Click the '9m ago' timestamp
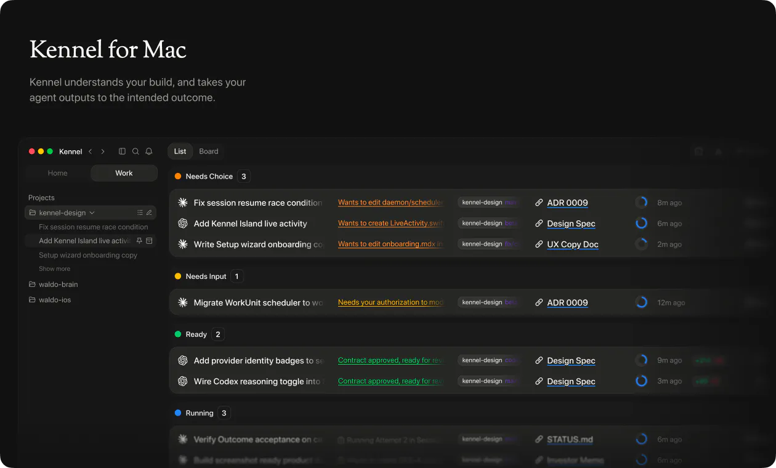This screenshot has height=468, width=776. [x=669, y=361]
